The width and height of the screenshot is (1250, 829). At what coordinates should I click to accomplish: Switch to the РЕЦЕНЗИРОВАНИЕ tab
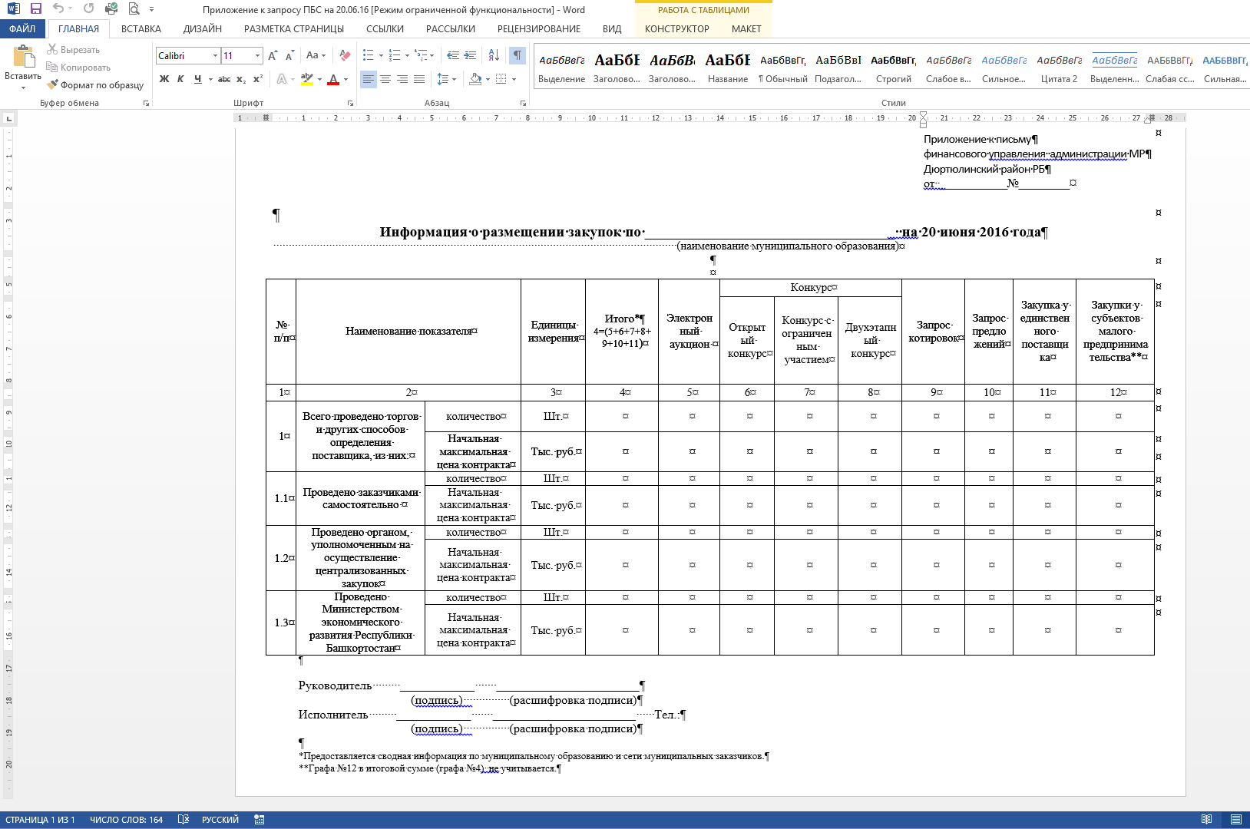coord(538,29)
